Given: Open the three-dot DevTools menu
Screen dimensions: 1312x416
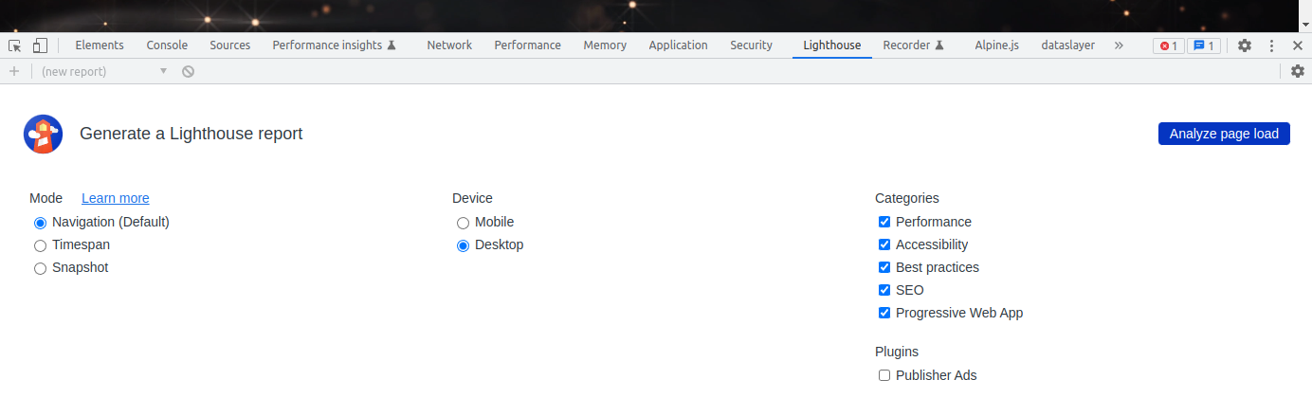Looking at the screenshot, I should [x=1270, y=45].
